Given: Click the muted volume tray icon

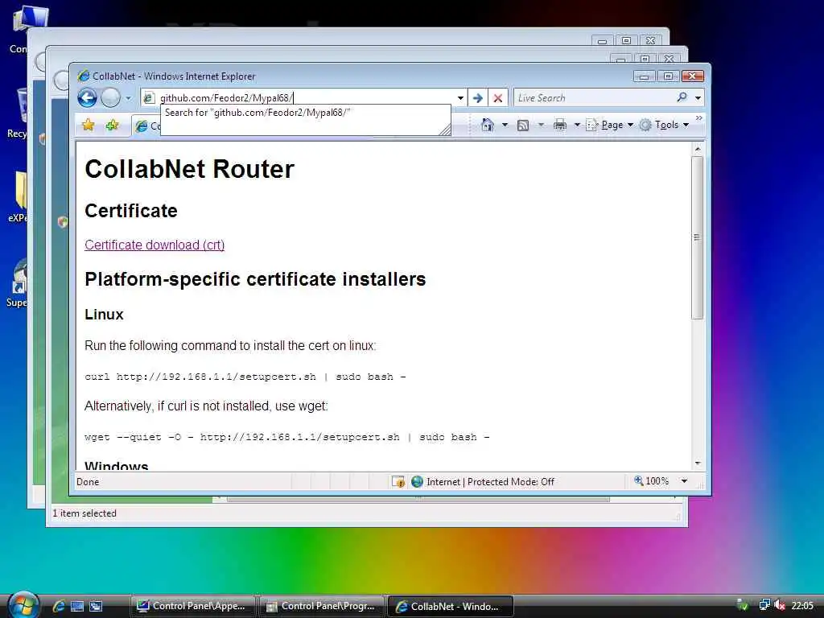Looking at the screenshot, I should click(779, 605).
